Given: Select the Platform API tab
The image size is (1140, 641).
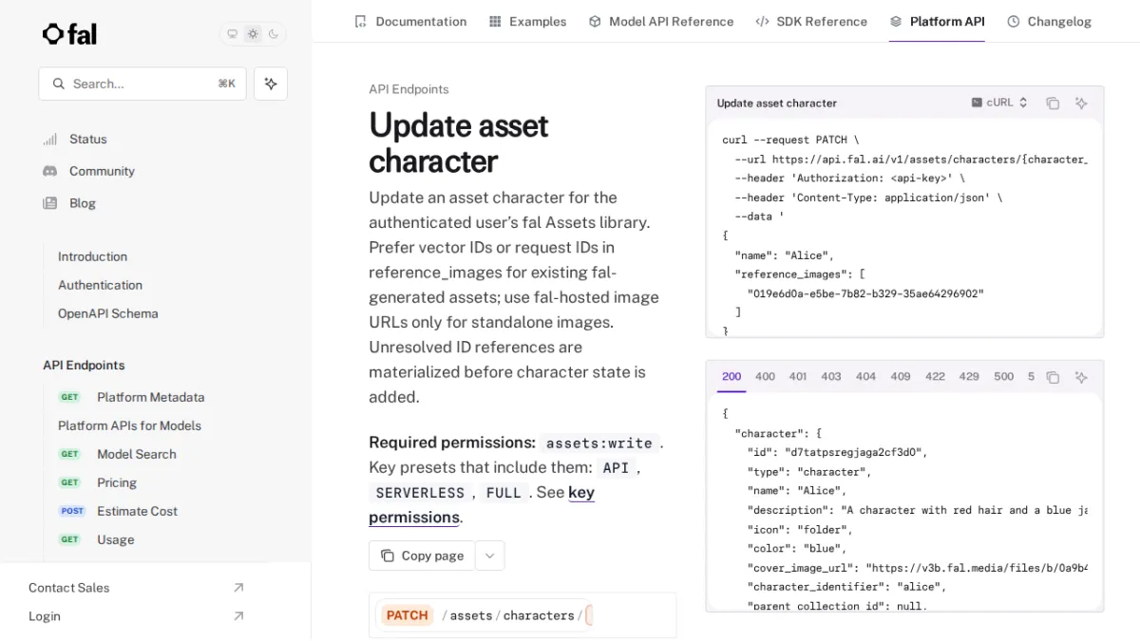Looking at the screenshot, I should (937, 21).
